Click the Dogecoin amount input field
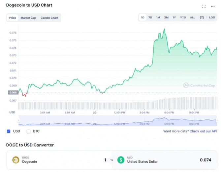 click(x=82, y=160)
